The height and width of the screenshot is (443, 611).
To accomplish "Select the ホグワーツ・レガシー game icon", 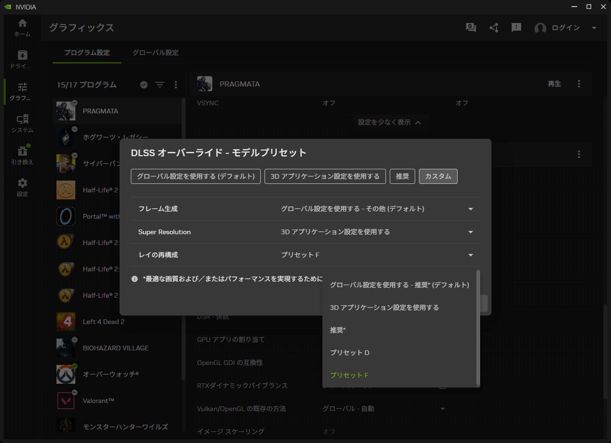I will 66,137.
